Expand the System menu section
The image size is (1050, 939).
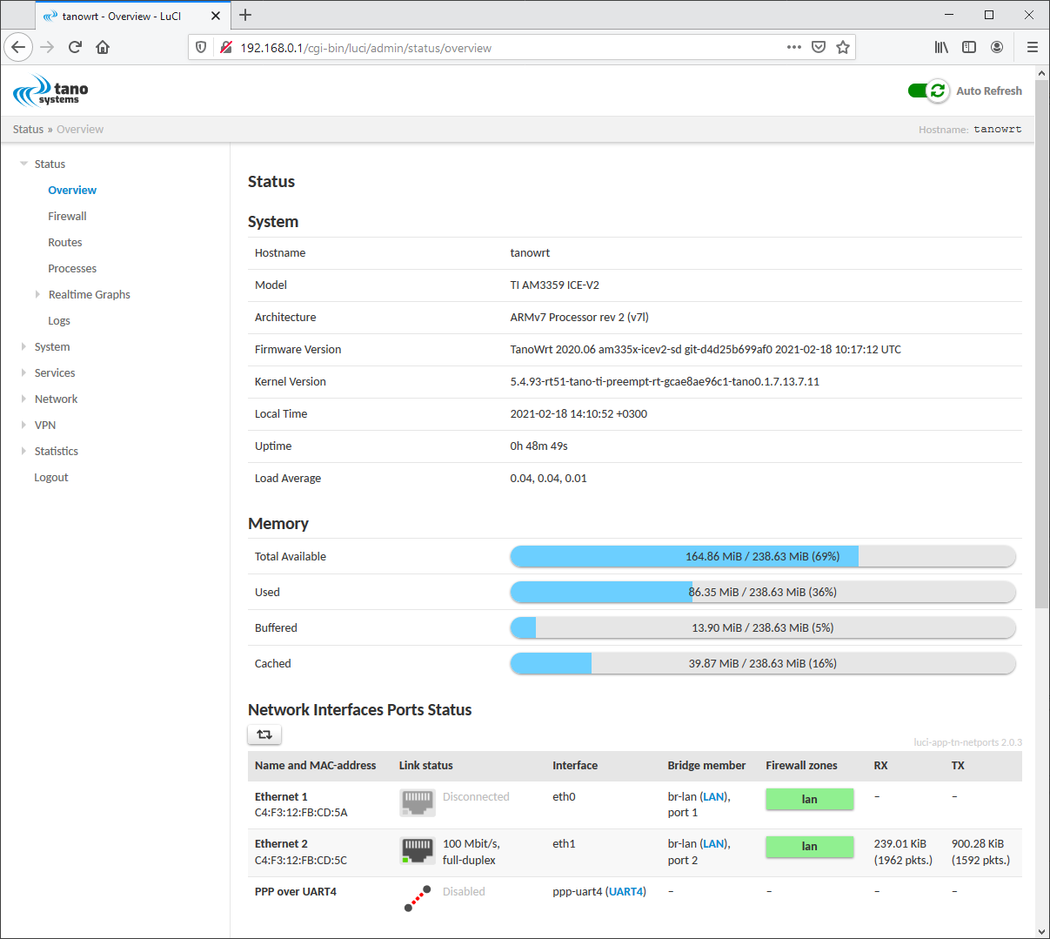[24, 346]
